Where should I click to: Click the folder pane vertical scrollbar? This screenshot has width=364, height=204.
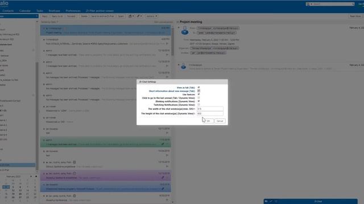(x=37, y=116)
